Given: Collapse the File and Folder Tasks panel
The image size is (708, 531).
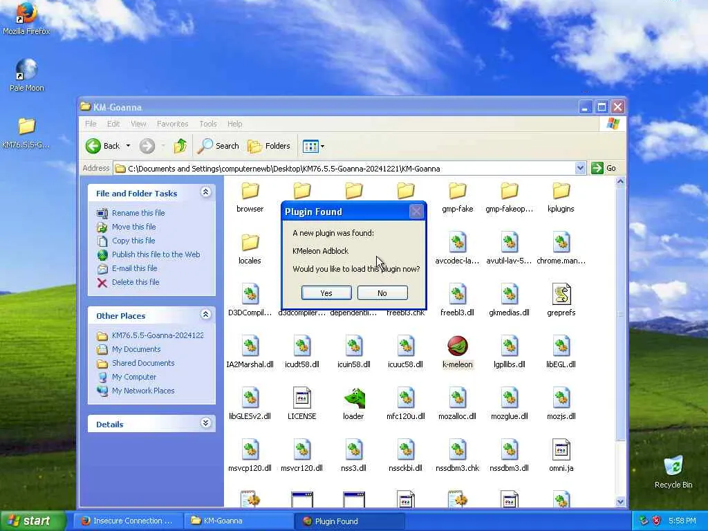Looking at the screenshot, I should pyautogui.click(x=205, y=192).
